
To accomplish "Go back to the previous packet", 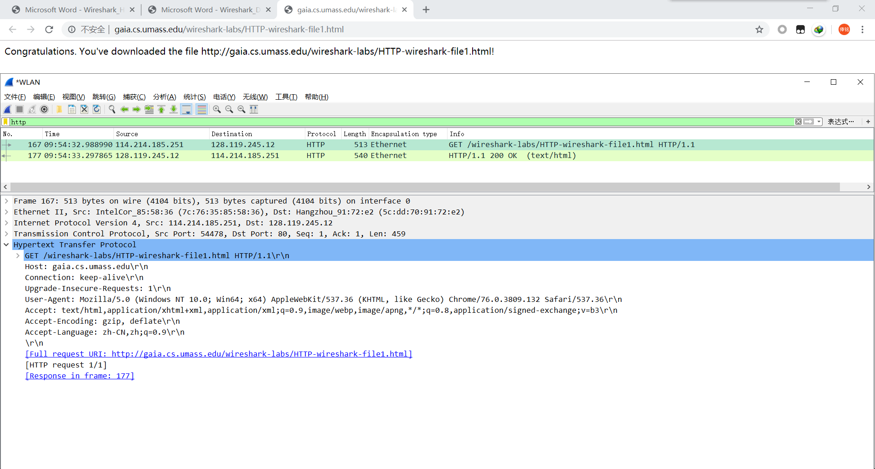I will (x=124, y=109).
